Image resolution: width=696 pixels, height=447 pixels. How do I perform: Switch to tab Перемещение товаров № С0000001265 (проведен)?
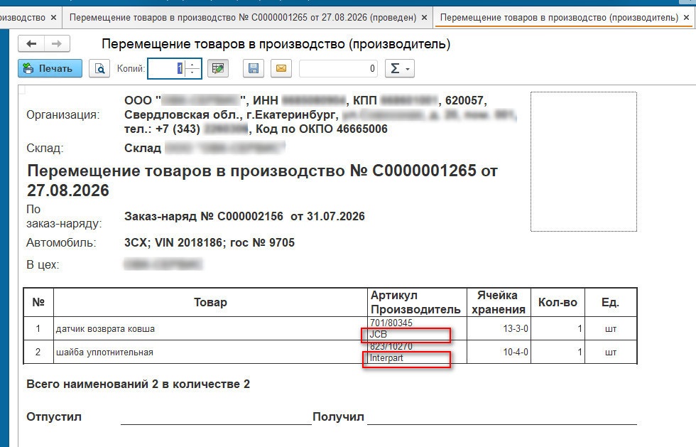tap(243, 17)
